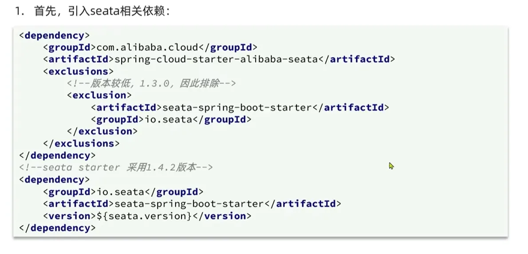Click the step number "1." before the heading

pos(19,12)
